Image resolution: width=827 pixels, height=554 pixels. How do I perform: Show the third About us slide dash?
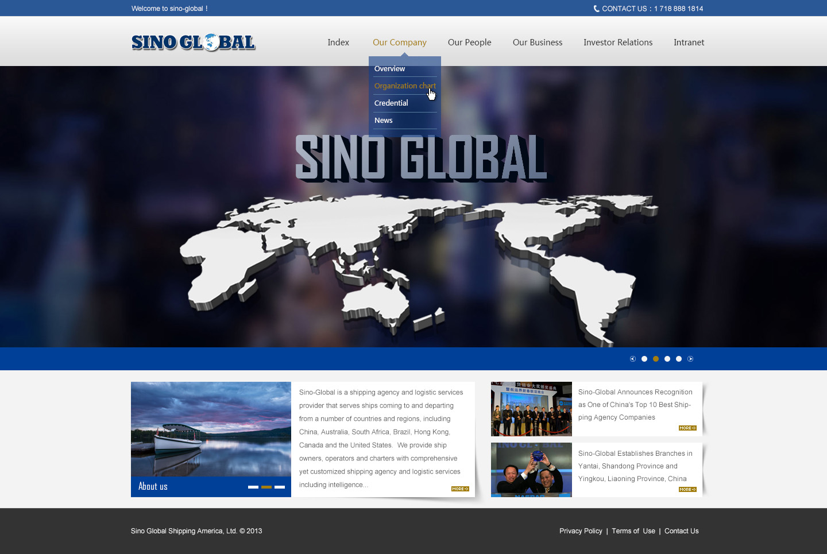coord(280,487)
